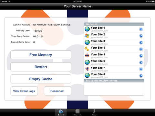
Task: Tap the Free Memory button
Action: [x=41, y=55]
